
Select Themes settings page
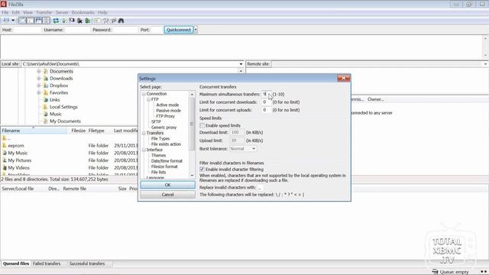click(158, 155)
